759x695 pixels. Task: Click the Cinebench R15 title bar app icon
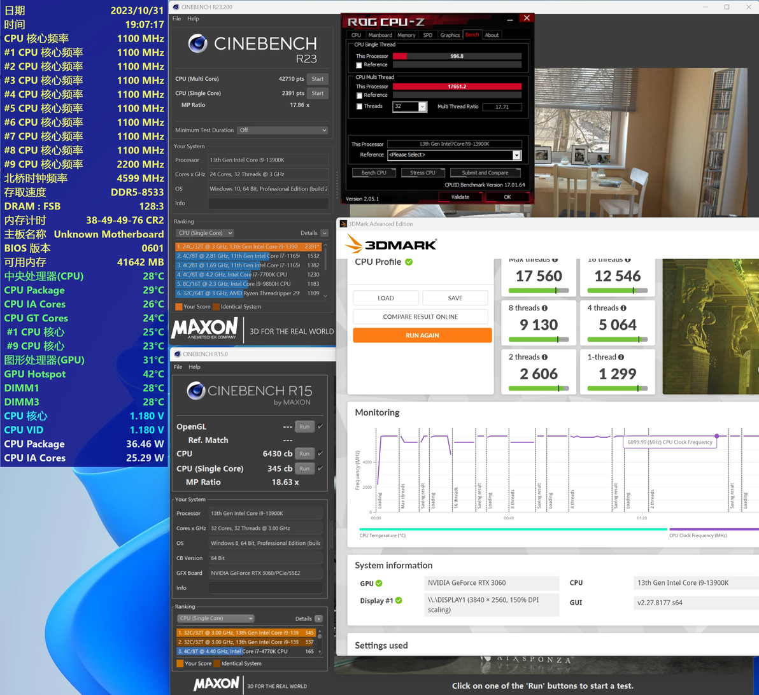coord(178,354)
